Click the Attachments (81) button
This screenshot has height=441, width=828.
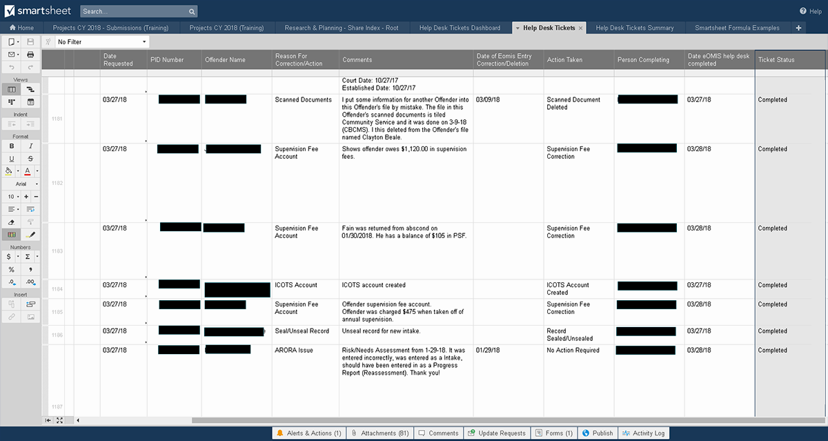(378, 433)
